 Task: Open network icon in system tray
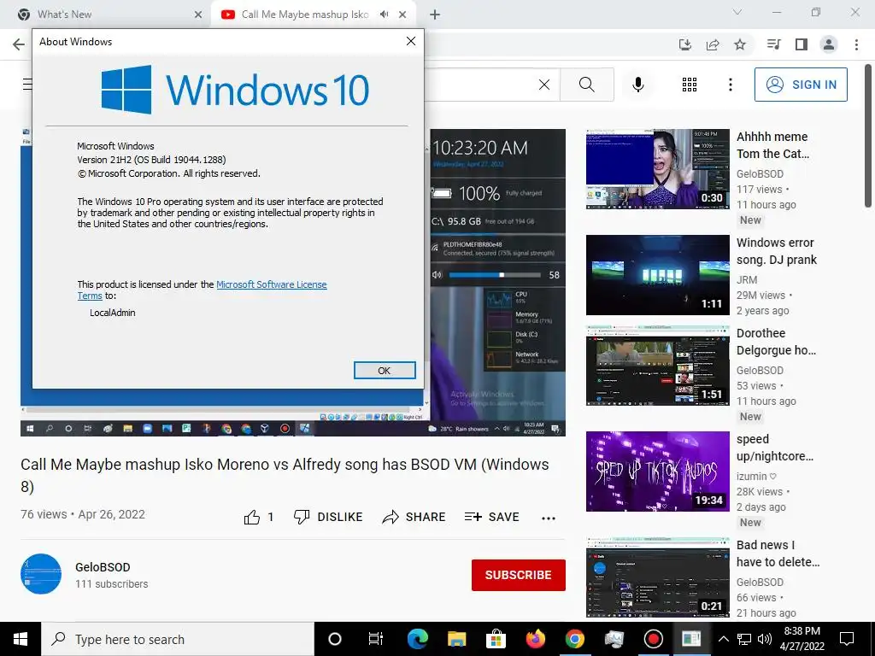(744, 639)
